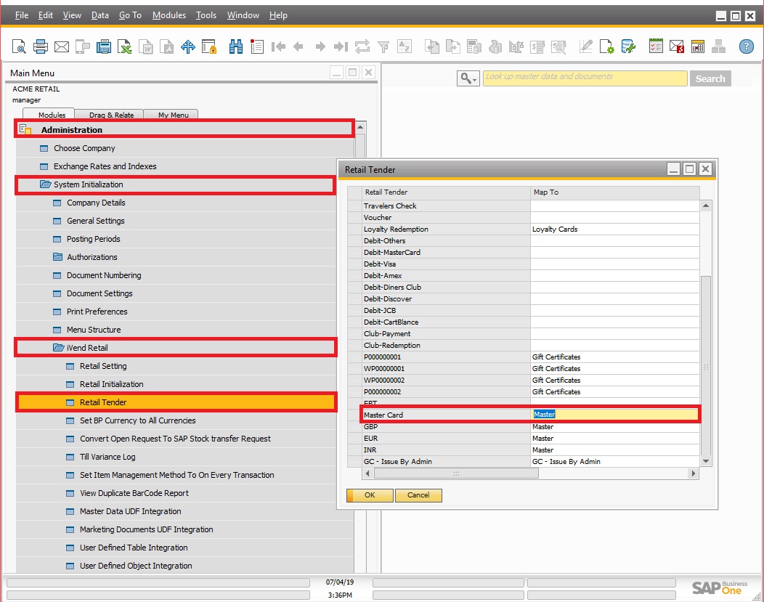Viewport: 764px width, 602px height.
Task: Open Messages/Alerts Overview envelope icon
Action: [x=677, y=46]
